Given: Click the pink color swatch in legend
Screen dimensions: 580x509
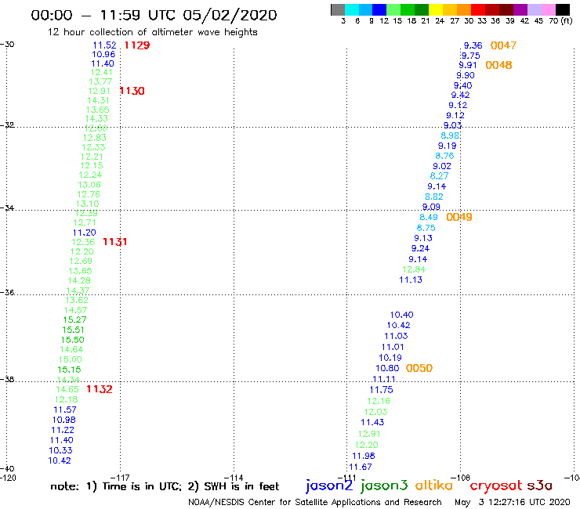Looking at the screenshot, I should pos(549,9).
